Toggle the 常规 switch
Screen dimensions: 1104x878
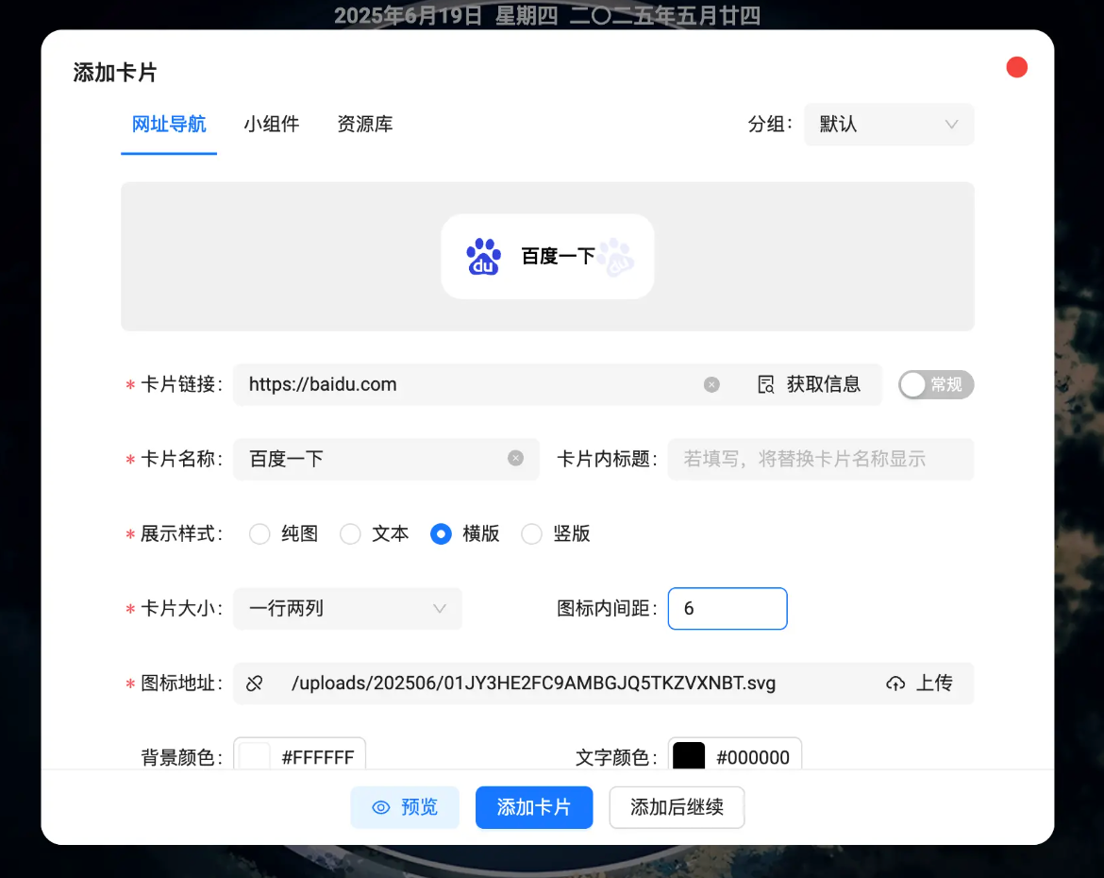point(936,384)
